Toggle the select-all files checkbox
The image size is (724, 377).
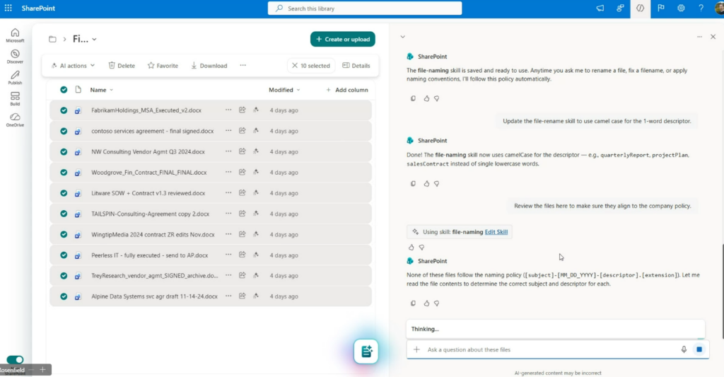coord(64,90)
